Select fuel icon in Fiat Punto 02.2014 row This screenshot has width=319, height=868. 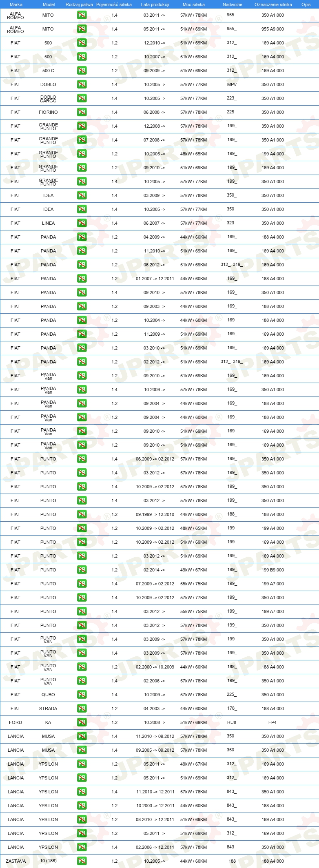pos(82,570)
